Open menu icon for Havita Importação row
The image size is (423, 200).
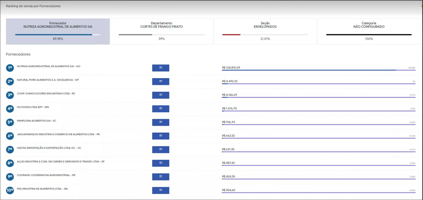click(161, 149)
